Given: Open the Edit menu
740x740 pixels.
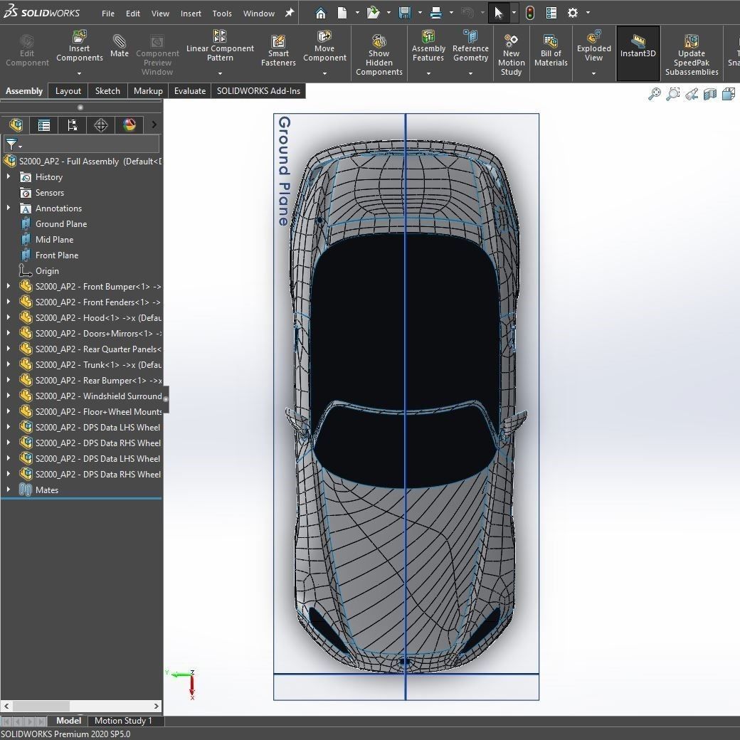Looking at the screenshot, I should click(132, 14).
